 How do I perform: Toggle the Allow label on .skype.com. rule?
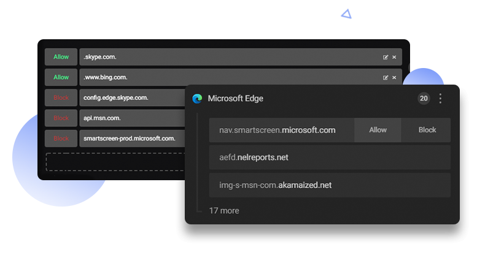point(61,57)
